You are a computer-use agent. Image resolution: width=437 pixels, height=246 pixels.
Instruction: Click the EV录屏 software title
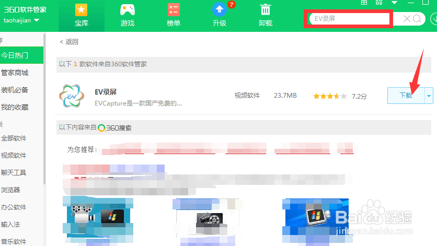106,92
